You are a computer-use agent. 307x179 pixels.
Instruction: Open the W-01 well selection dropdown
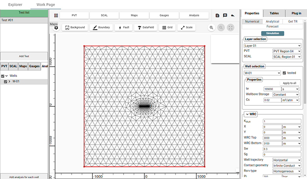pyautogui.click(x=263, y=73)
